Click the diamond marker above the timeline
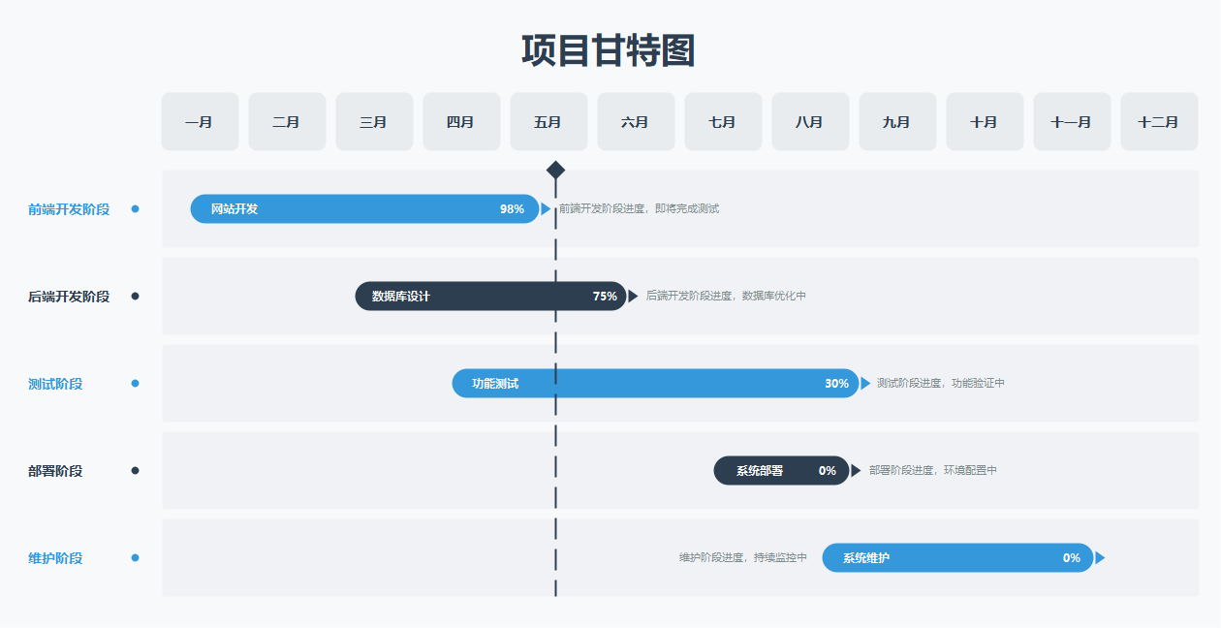Screen dimensions: 1221x628 pyautogui.click(x=555, y=169)
